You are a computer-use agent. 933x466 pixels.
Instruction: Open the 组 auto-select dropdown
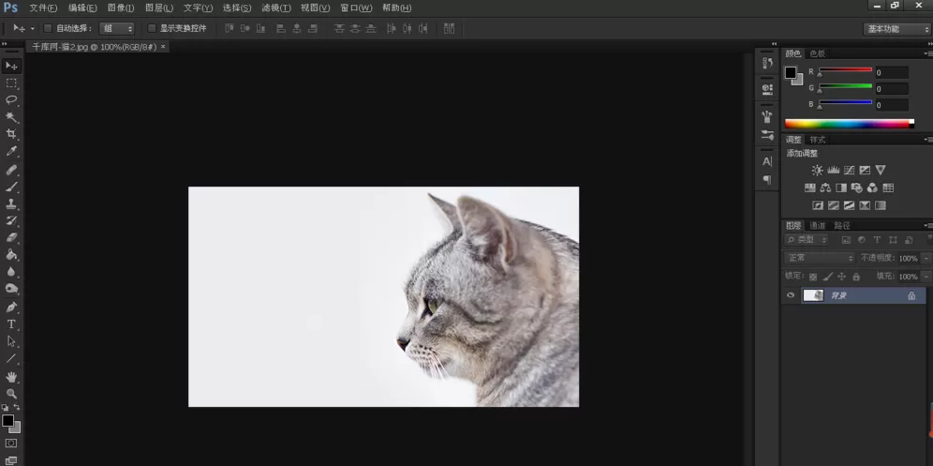click(x=116, y=28)
